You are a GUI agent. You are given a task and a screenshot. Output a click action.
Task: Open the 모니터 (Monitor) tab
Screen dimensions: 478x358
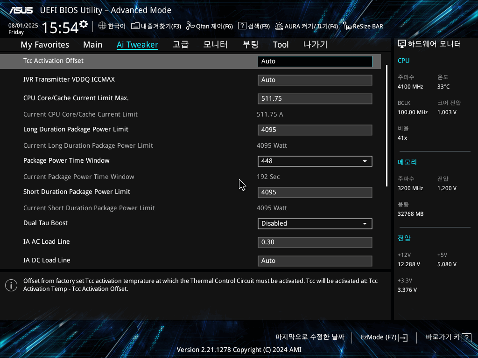click(x=215, y=45)
